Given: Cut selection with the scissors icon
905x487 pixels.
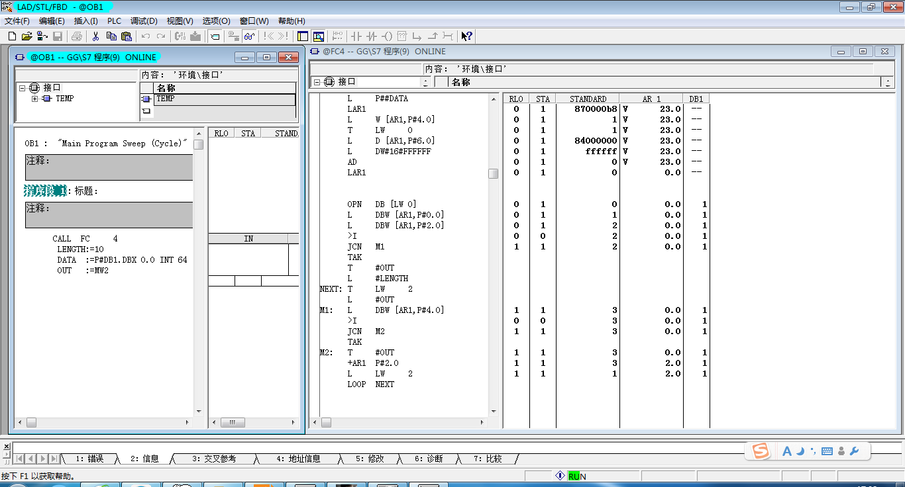Looking at the screenshot, I should (x=95, y=36).
